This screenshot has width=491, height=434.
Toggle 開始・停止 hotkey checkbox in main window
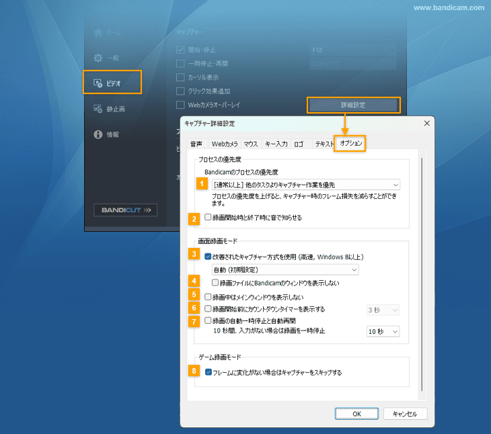180,50
